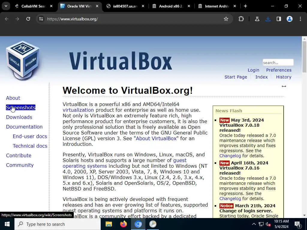The image size is (307, 230).
Task: Follow the guest operating systems link
Action: pos(85,166)
